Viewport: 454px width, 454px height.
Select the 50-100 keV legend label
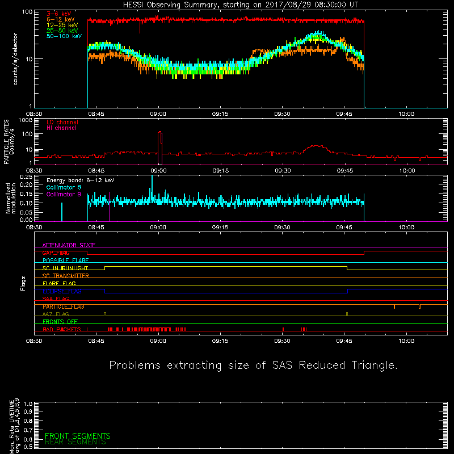64,36
